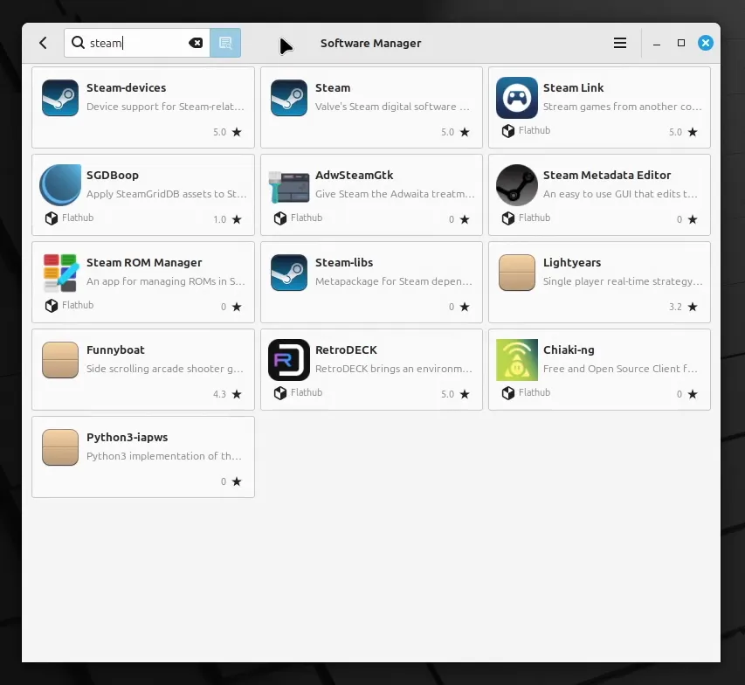Screen dimensions: 745x685
Task: Click the search magnifier icon
Action: click(x=78, y=43)
